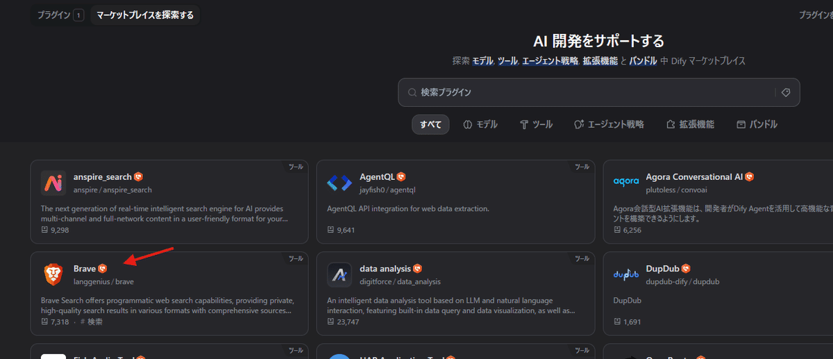Screen dimensions: 833x359
Task: Click the verified badge next to AgentQL
Action: click(401, 177)
